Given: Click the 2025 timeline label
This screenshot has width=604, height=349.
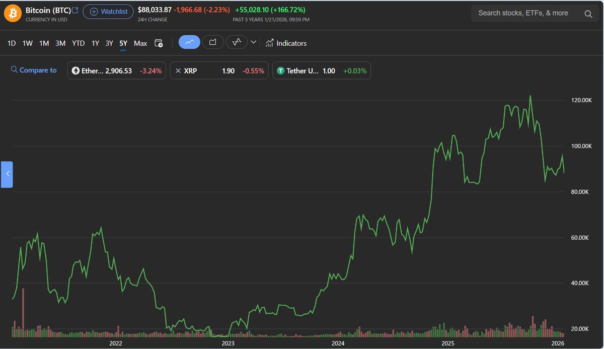Looking at the screenshot, I should point(448,343).
